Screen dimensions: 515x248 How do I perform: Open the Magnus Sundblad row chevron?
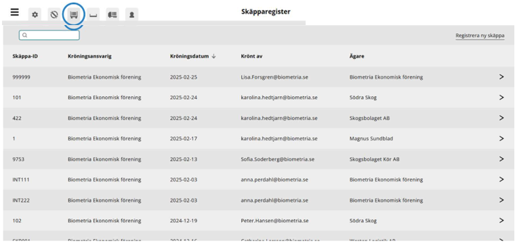(501, 139)
